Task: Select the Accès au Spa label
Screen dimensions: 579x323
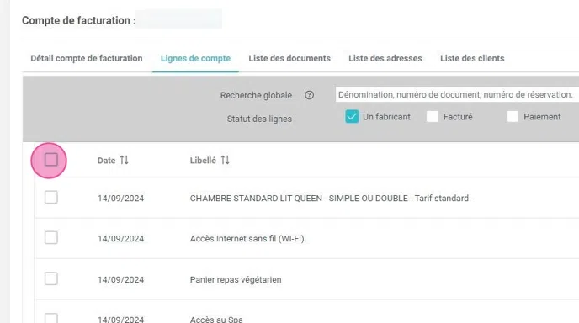Action: [x=216, y=320]
